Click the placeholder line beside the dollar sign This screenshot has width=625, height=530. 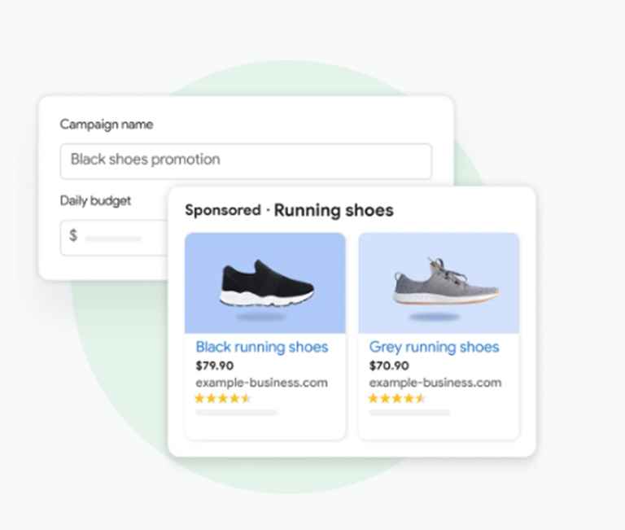[x=113, y=239]
